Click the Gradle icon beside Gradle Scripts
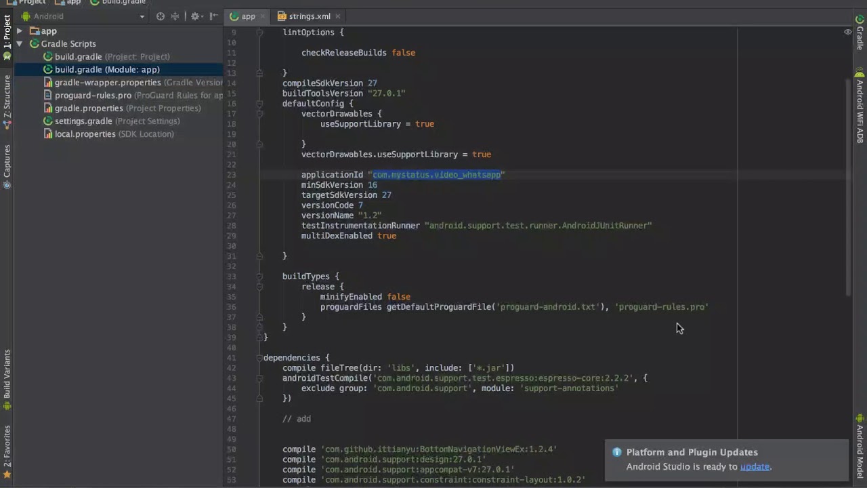 coord(34,44)
